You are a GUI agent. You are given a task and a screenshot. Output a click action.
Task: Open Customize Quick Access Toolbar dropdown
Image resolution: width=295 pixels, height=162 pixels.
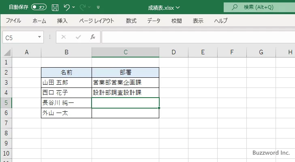point(98,7)
